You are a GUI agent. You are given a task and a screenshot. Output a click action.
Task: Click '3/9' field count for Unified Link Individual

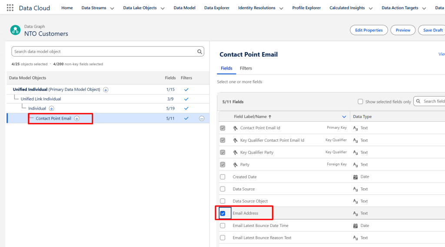(x=170, y=99)
